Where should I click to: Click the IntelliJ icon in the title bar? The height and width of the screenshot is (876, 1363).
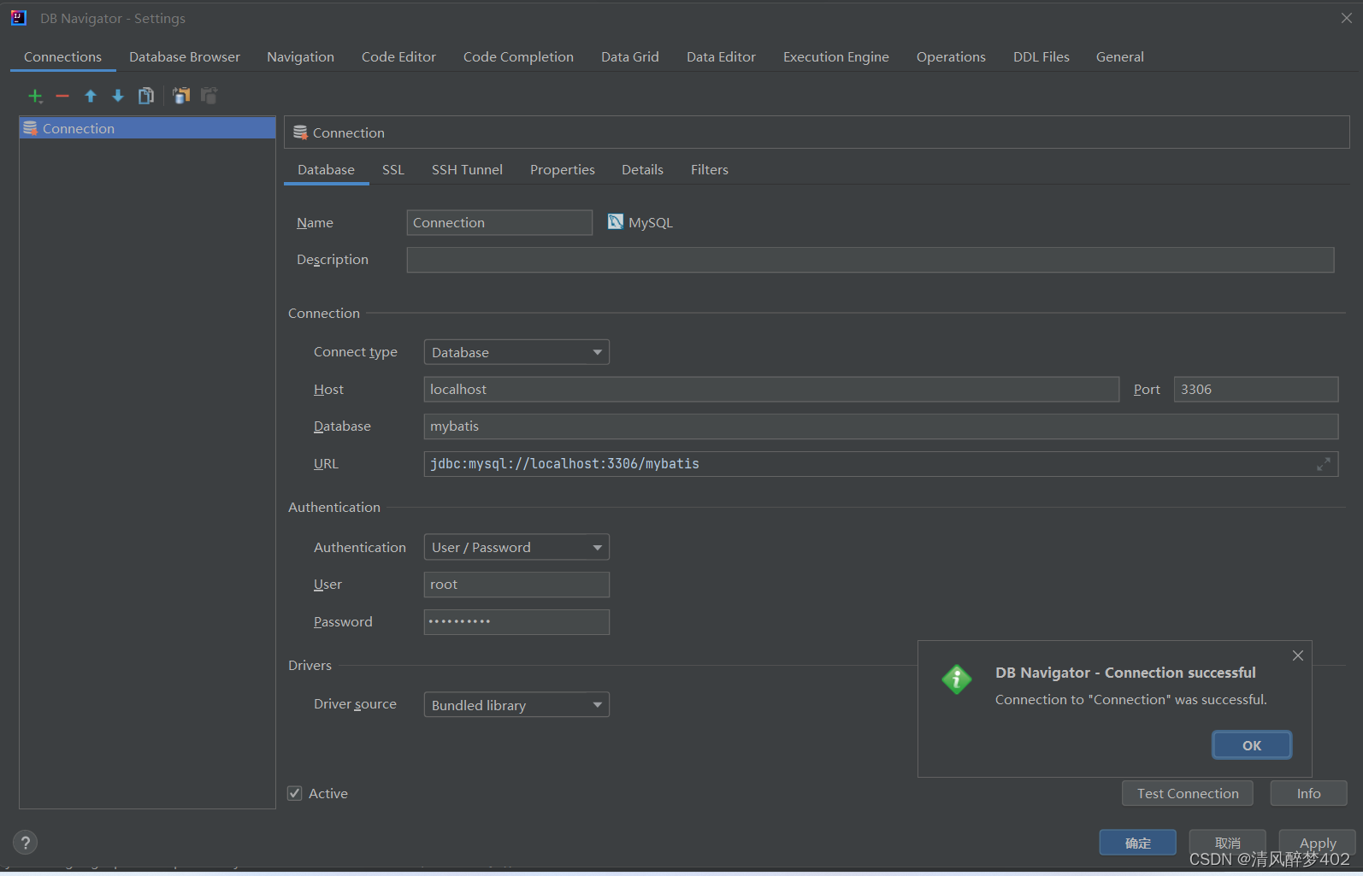(x=19, y=18)
